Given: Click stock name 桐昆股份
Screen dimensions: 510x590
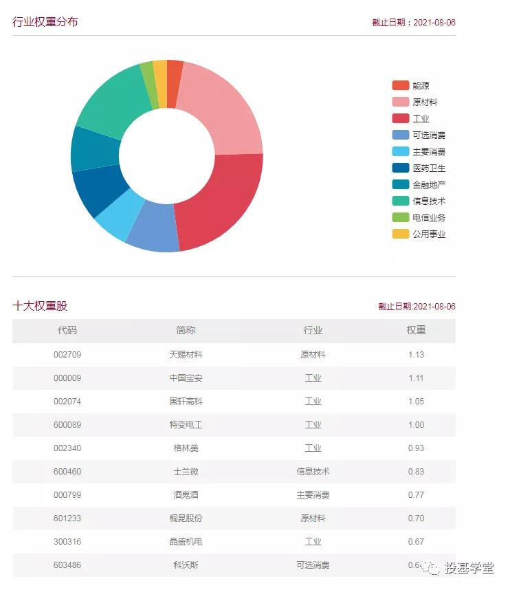Looking at the screenshot, I should [x=186, y=518].
